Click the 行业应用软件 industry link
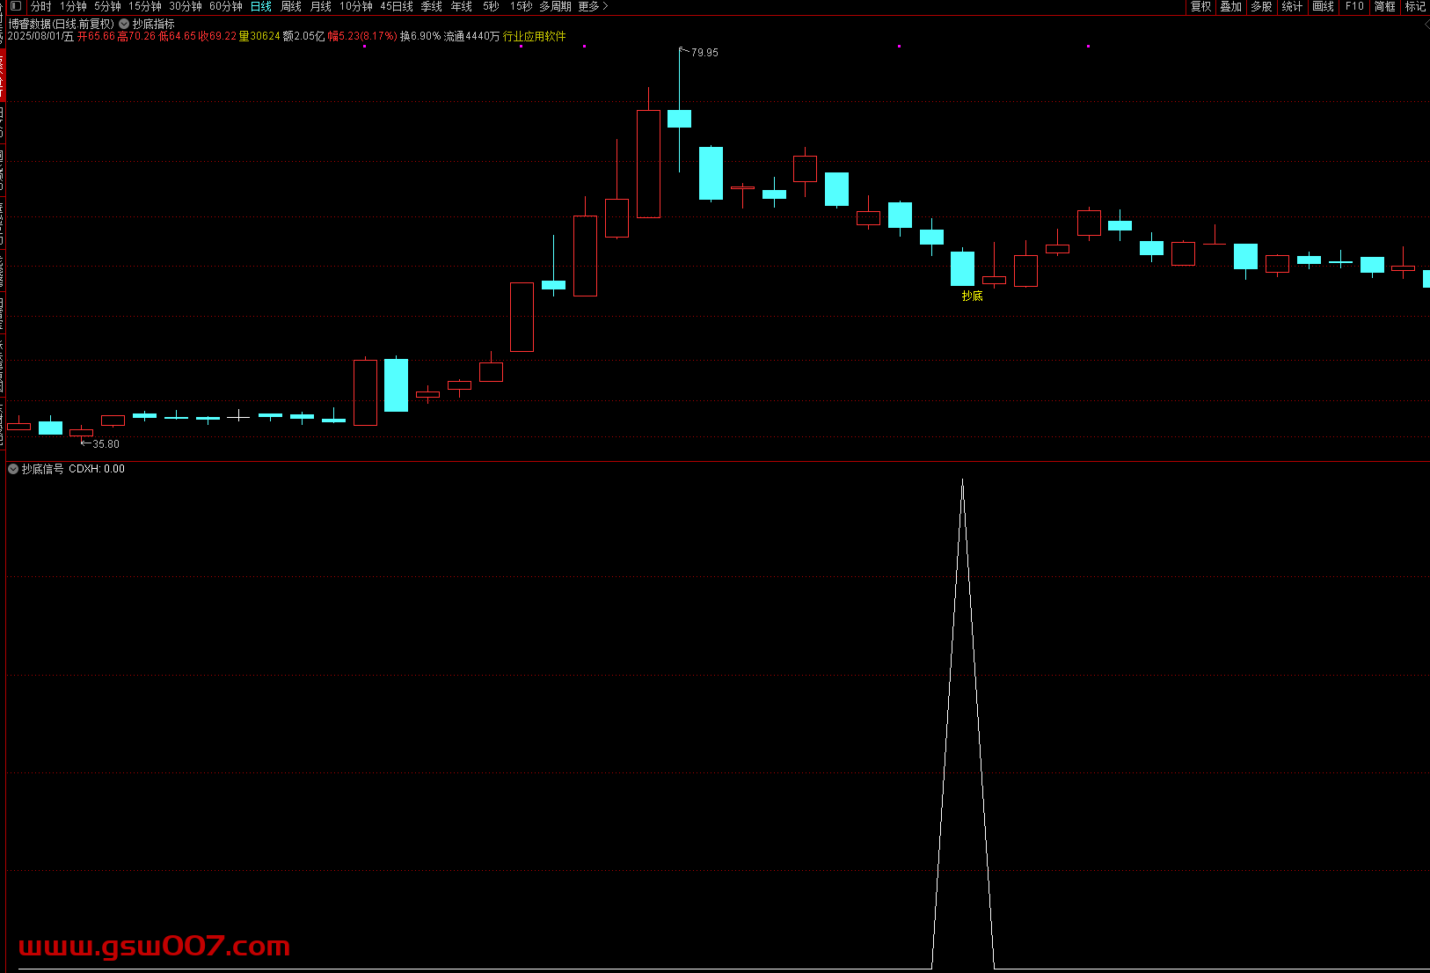 535,36
